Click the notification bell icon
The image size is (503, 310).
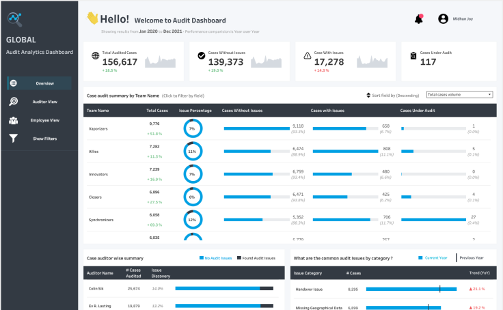[418, 19]
